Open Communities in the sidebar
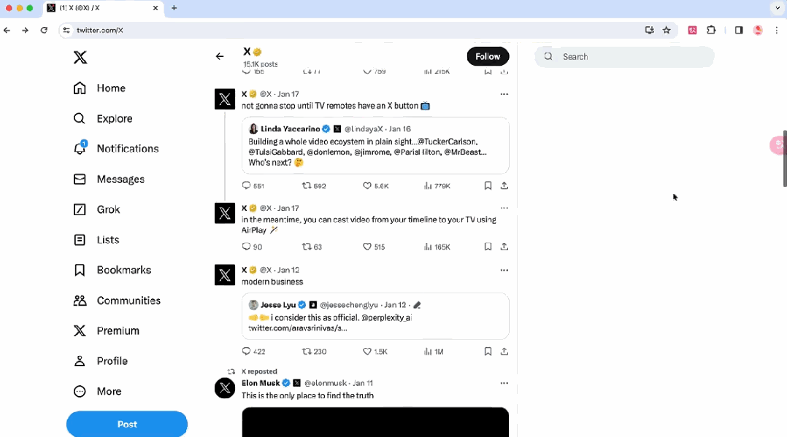This screenshot has width=787, height=437. click(x=117, y=301)
